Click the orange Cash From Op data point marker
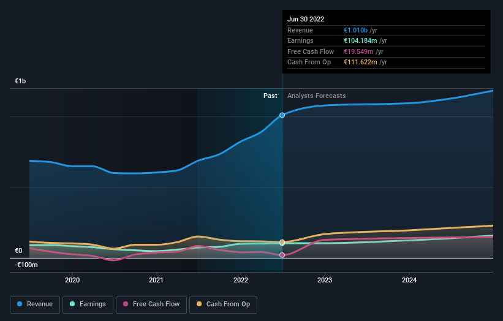 tap(282, 242)
